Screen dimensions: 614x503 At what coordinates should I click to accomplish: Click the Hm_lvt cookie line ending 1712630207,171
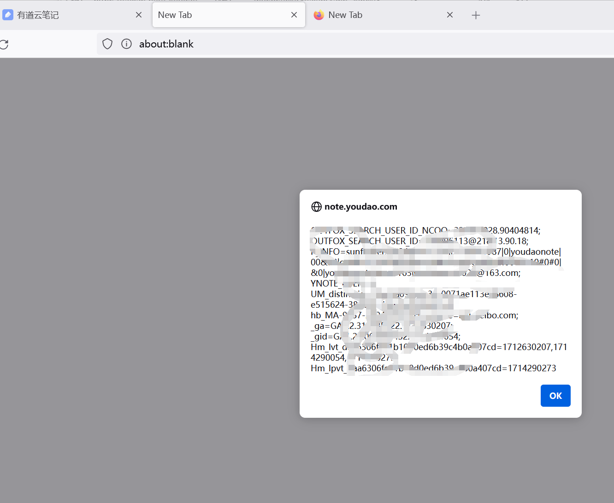click(439, 347)
